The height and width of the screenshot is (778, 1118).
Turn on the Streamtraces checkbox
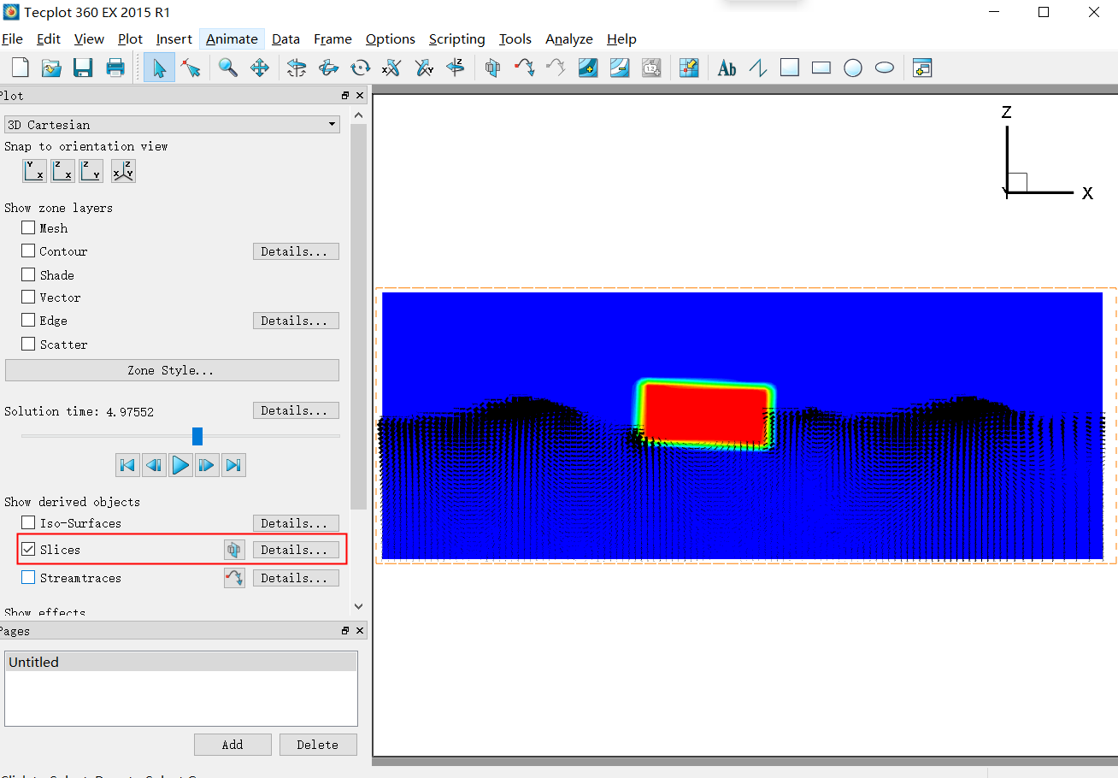[x=29, y=578]
